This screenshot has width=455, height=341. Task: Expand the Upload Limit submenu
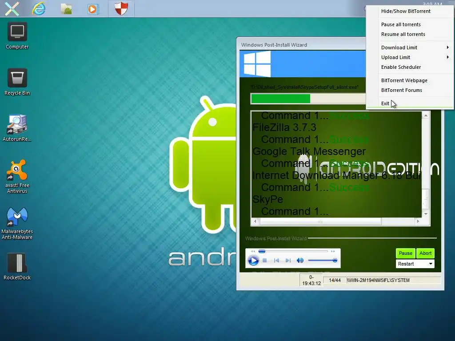[x=410, y=57]
